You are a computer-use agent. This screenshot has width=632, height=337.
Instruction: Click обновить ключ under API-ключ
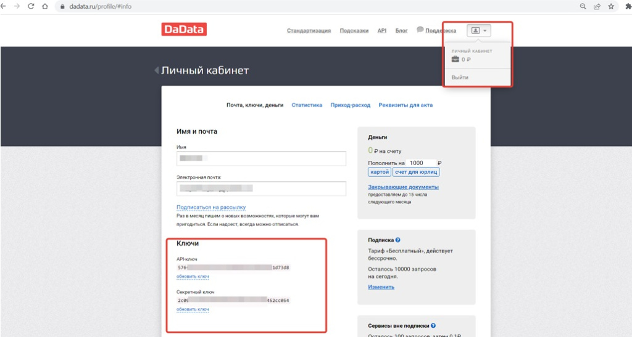(x=193, y=277)
